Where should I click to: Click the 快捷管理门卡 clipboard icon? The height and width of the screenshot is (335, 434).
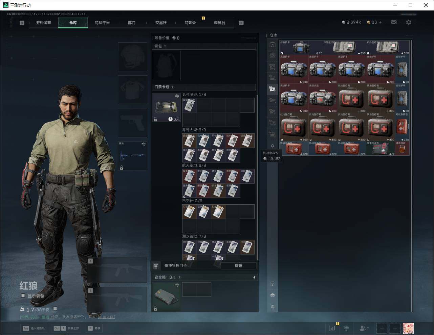pos(156,266)
